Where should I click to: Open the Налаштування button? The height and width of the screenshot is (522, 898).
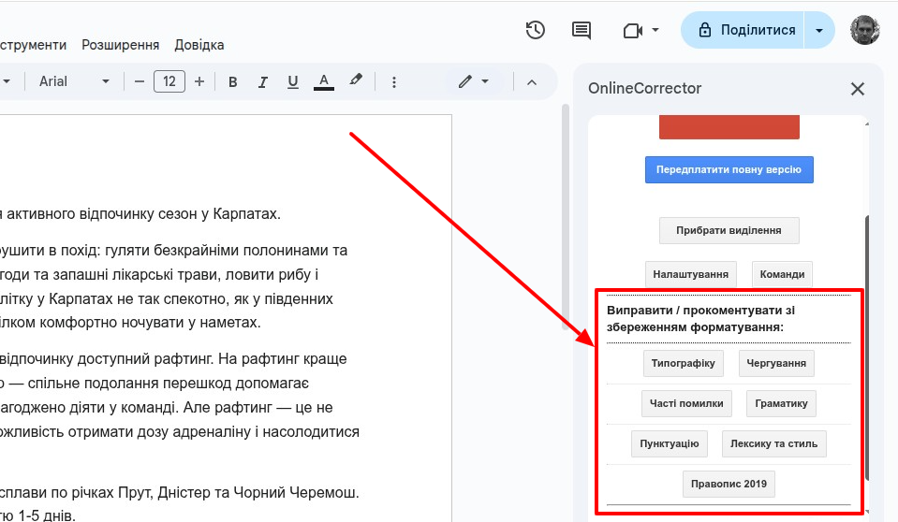pyautogui.click(x=691, y=274)
